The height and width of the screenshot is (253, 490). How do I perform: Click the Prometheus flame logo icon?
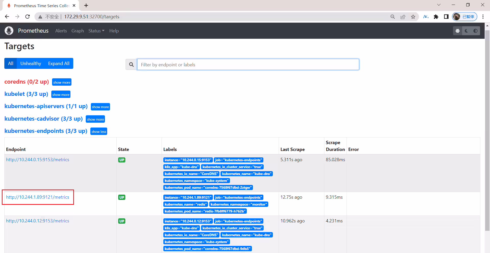coord(9,31)
